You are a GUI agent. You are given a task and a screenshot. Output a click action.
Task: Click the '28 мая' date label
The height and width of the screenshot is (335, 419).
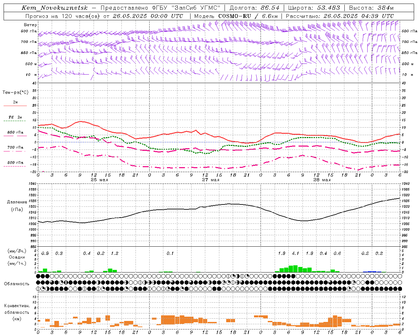(x=322, y=180)
